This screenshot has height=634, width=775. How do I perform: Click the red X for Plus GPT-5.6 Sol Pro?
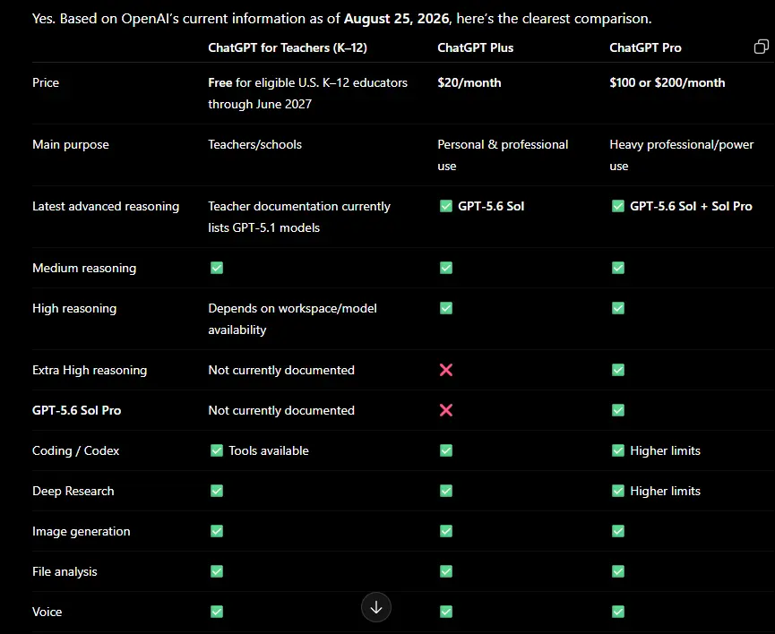click(446, 410)
